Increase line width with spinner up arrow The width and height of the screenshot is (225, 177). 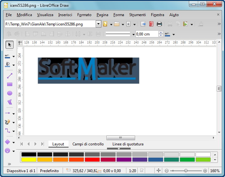[161, 33]
